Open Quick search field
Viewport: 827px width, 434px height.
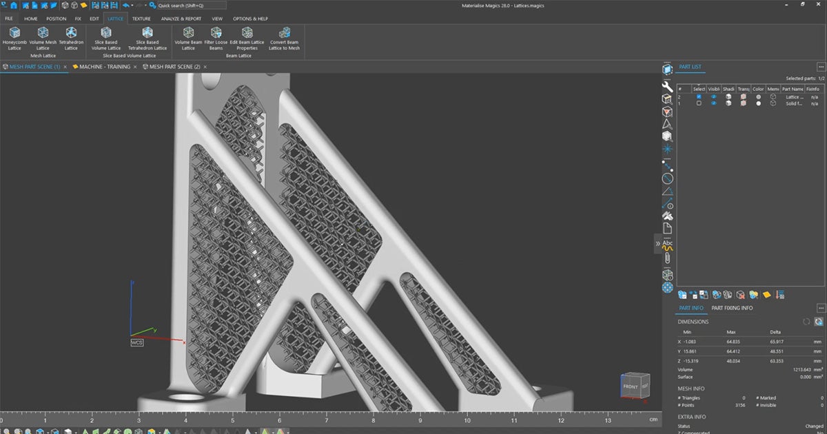[193, 5]
